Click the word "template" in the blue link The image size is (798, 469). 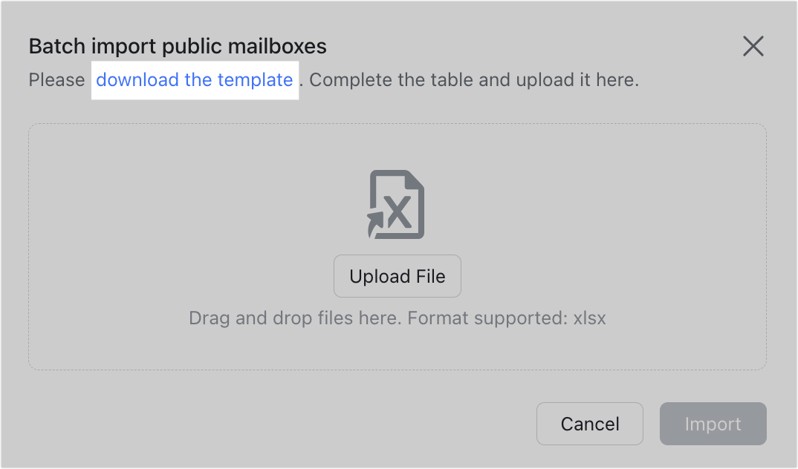pos(255,80)
